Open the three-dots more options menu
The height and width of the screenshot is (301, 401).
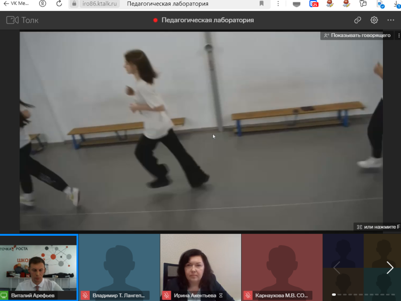point(390,20)
